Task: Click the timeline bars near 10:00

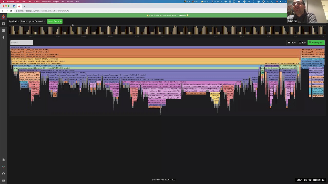Action: [x=110, y=31]
